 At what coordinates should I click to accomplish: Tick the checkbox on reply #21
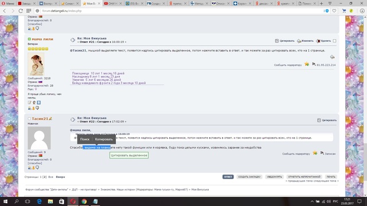(334, 41)
